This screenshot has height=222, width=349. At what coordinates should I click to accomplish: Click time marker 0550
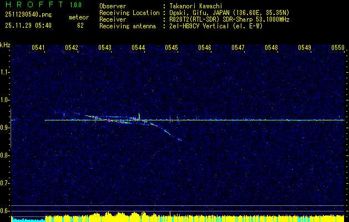pos(338,48)
